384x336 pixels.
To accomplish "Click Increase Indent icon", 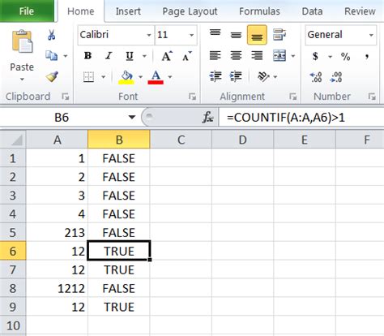I will point(236,76).
